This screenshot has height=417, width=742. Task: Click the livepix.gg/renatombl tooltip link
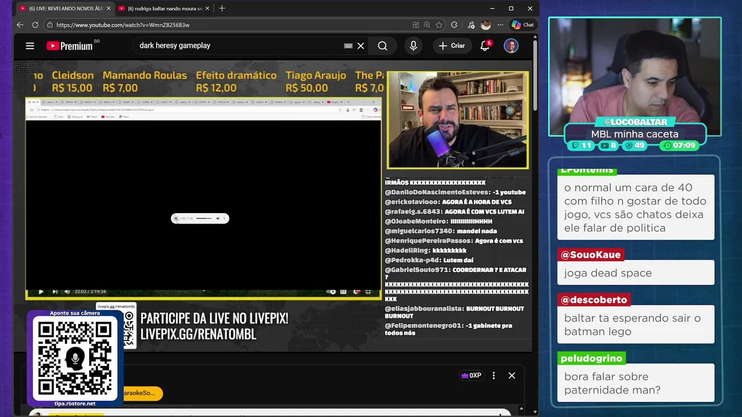coord(116,306)
